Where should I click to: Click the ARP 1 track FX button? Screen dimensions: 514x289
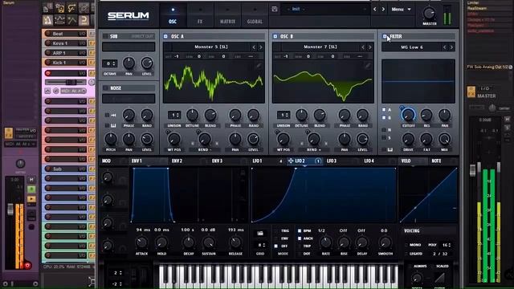tap(92, 53)
